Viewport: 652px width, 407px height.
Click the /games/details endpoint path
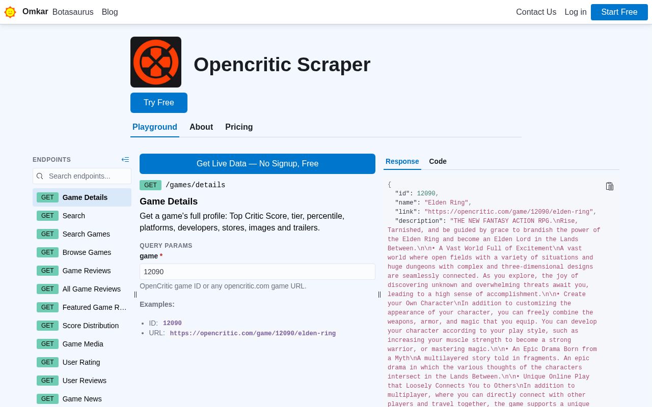[195, 185]
